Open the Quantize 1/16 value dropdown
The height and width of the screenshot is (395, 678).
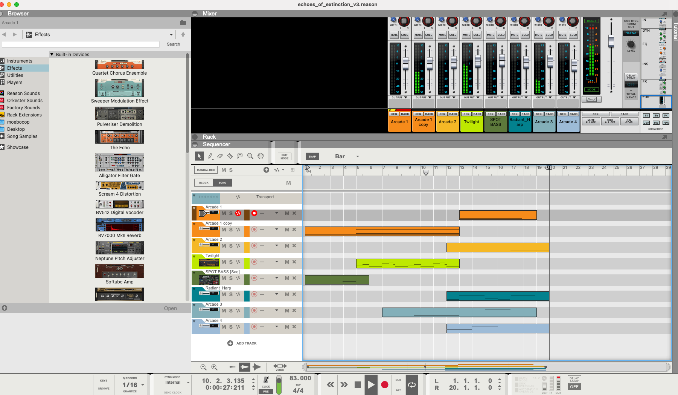pyautogui.click(x=143, y=385)
